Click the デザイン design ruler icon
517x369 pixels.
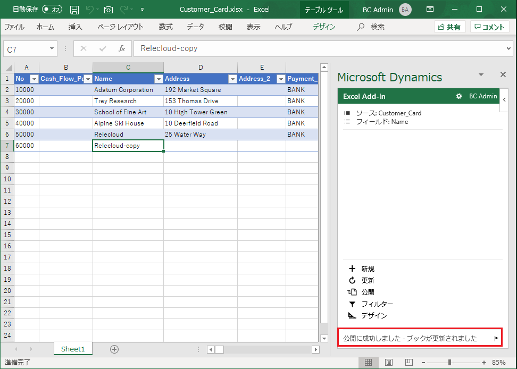352,316
